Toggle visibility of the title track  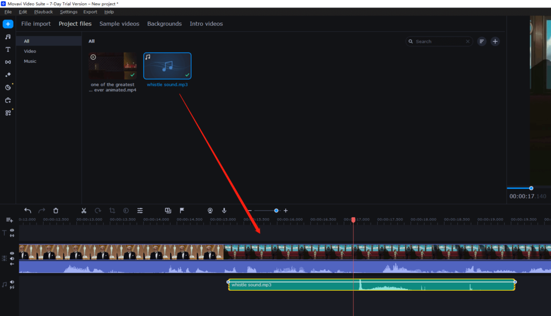tap(12, 231)
